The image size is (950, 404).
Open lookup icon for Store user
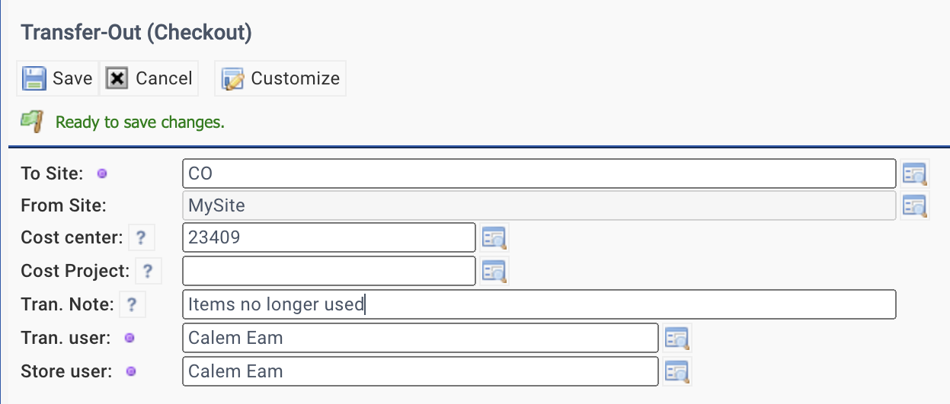click(677, 371)
